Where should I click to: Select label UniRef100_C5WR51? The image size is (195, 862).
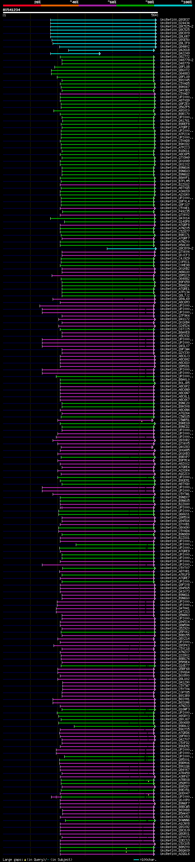[x=175, y=420]
